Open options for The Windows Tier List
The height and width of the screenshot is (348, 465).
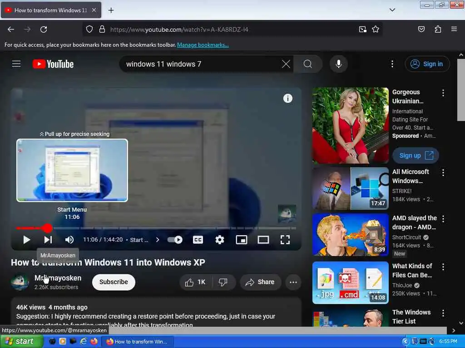pos(443,313)
